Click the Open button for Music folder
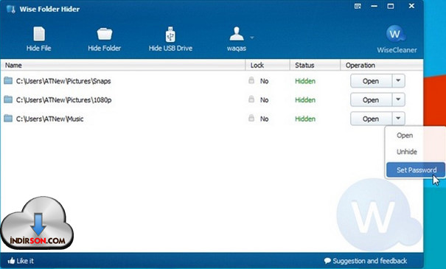 tap(372, 119)
